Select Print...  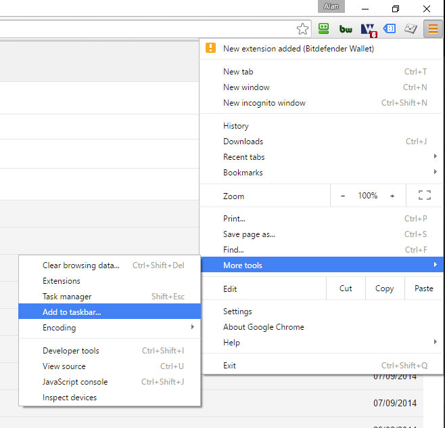pyautogui.click(x=321, y=219)
